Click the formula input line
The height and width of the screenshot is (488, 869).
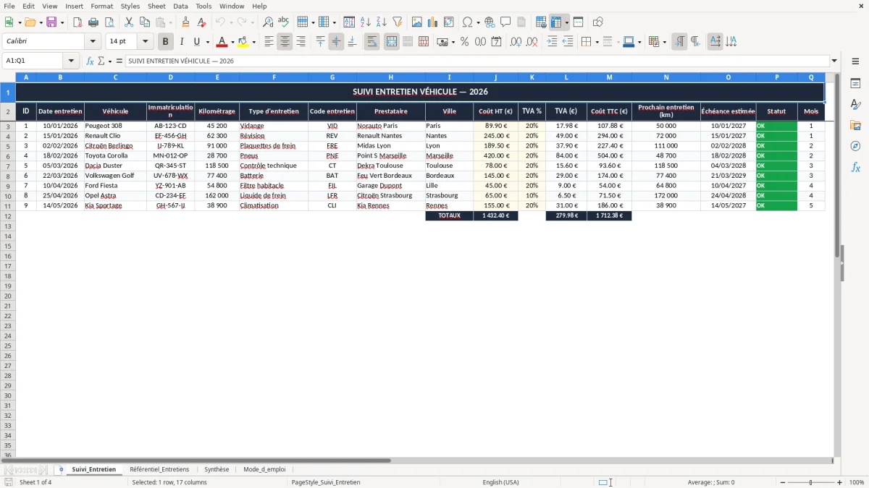pyautogui.click(x=477, y=61)
